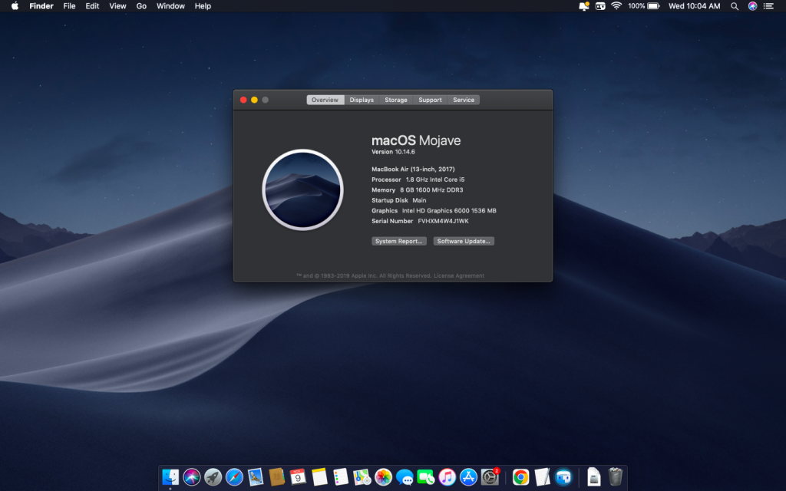Open the Reminders app in Dock
This screenshot has width=786, height=491.
pyautogui.click(x=340, y=477)
